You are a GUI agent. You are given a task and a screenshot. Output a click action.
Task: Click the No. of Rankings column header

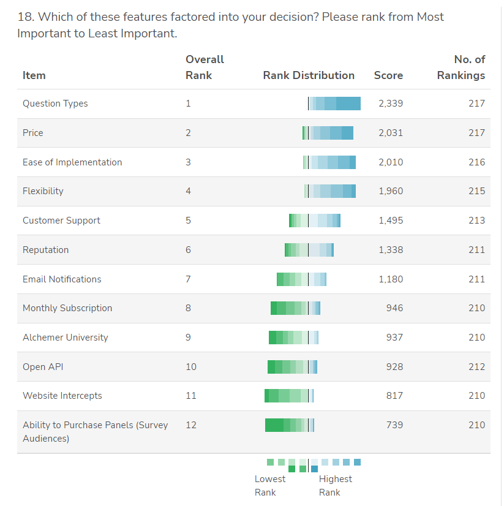[461, 67]
